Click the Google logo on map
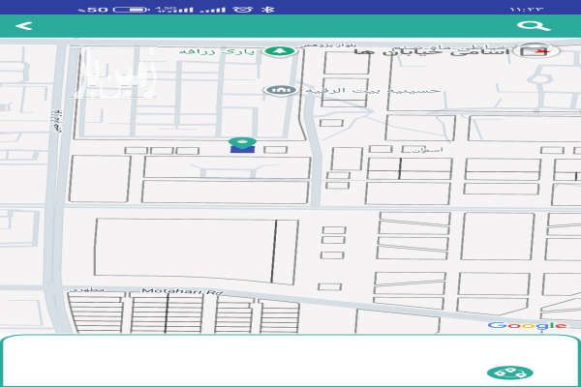 click(x=527, y=325)
